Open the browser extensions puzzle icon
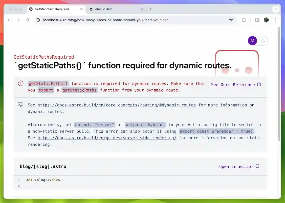This screenshot has width=285, height=203. tap(244, 20)
